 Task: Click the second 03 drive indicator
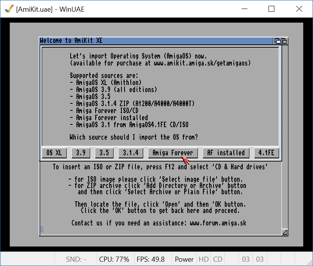tap(260, 259)
